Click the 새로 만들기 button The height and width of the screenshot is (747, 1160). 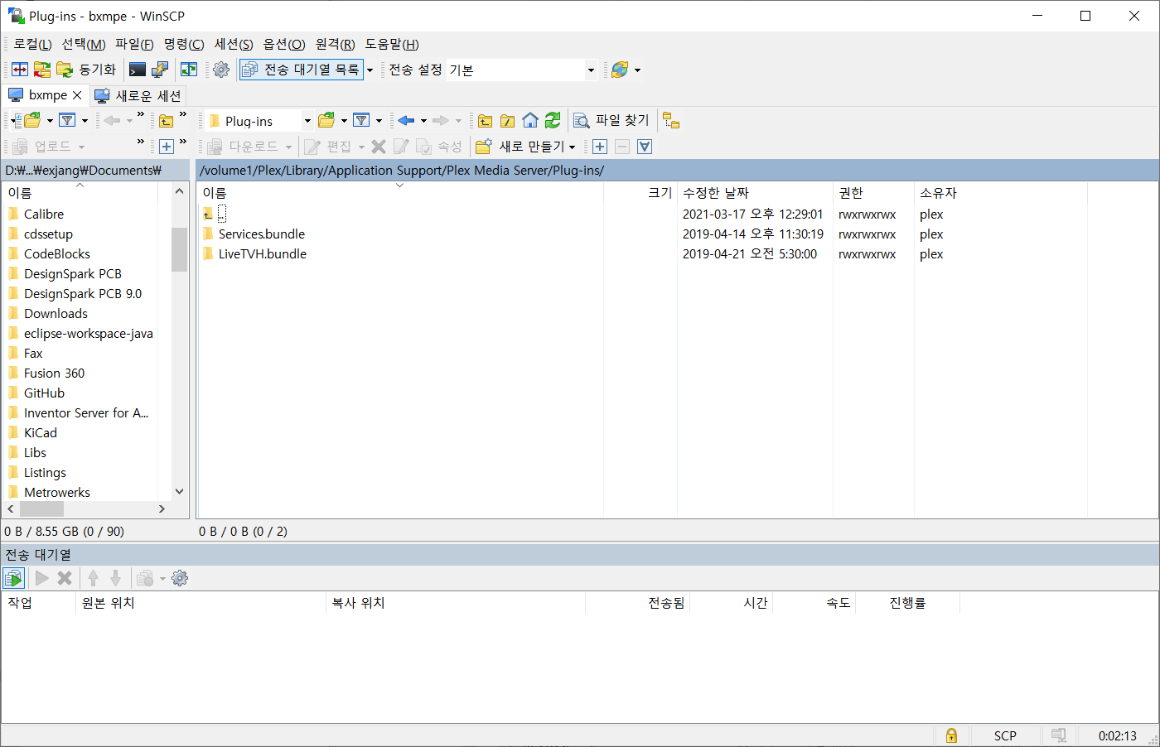[x=520, y=147]
